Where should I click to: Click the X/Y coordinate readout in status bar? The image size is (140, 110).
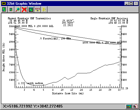[x=33, y=106]
